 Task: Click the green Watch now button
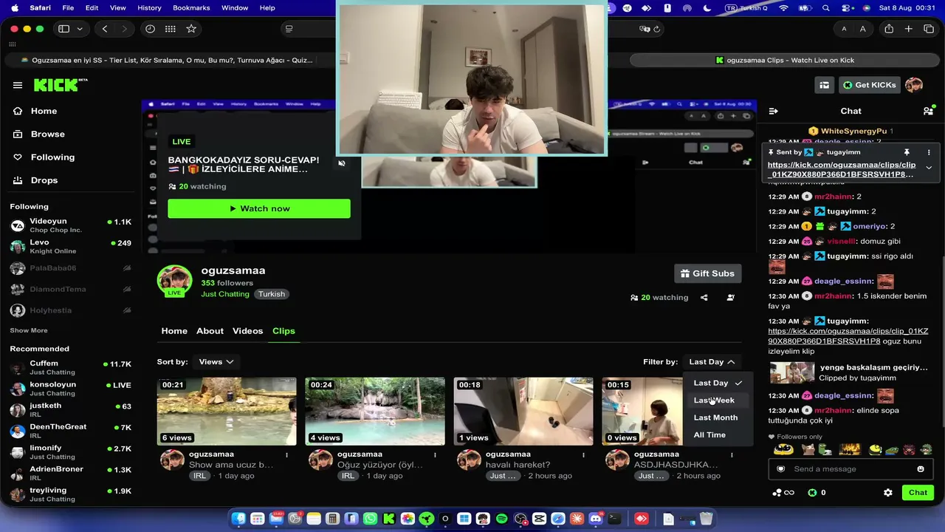coord(259,208)
